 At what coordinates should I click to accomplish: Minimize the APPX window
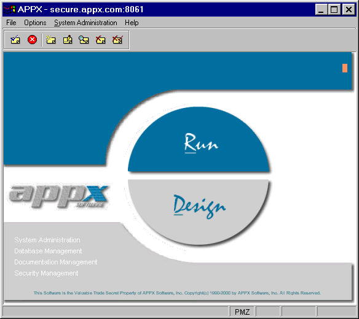(321, 10)
